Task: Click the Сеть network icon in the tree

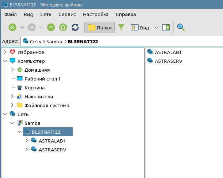Action: click(x=12, y=114)
